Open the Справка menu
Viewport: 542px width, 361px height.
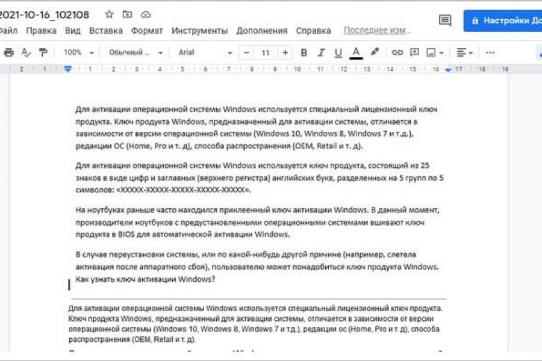coord(313,31)
